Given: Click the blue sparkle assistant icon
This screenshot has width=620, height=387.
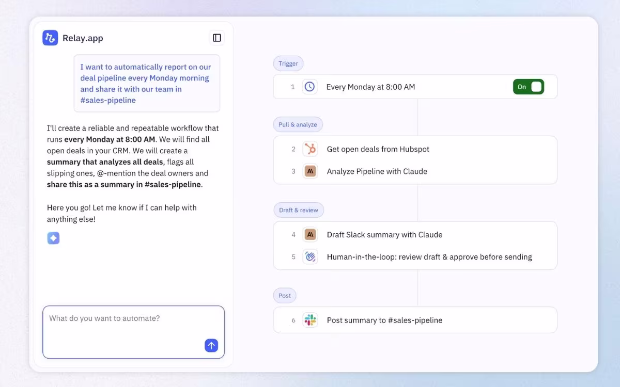Looking at the screenshot, I should 53,238.
